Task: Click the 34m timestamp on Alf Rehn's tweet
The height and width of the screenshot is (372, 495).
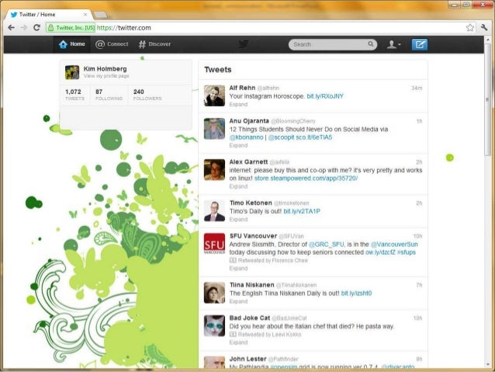Action: tap(417, 89)
